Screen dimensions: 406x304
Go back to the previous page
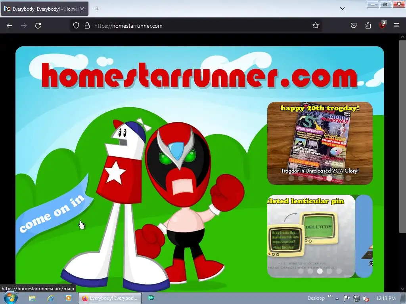(x=10, y=26)
